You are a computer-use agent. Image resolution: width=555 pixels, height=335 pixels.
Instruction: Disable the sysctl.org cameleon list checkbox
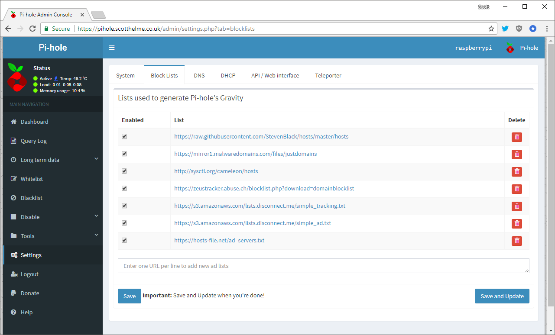point(124,171)
